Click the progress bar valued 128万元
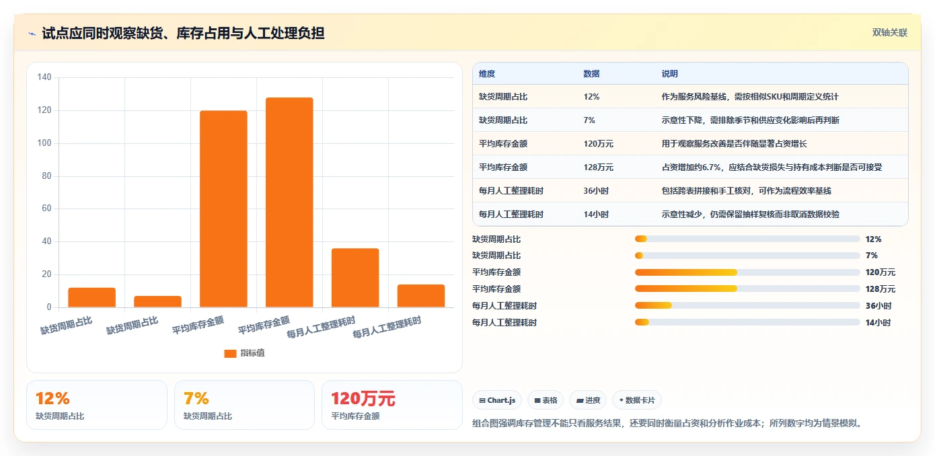 (747, 289)
